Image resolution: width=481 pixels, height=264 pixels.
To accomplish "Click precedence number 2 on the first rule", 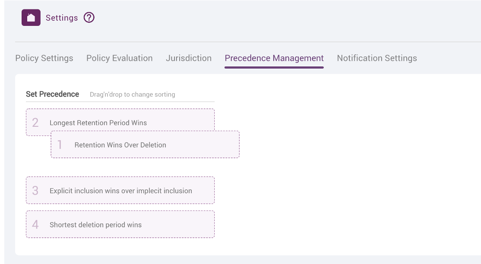I will click(x=35, y=122).
